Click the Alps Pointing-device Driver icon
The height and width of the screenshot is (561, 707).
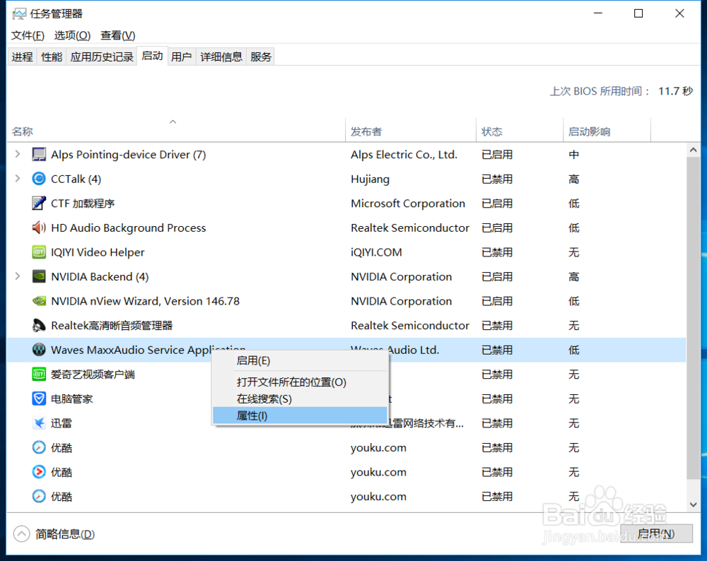39,155
